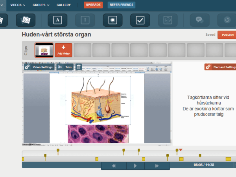Click the record-circle element tool icon

point(113,20)
